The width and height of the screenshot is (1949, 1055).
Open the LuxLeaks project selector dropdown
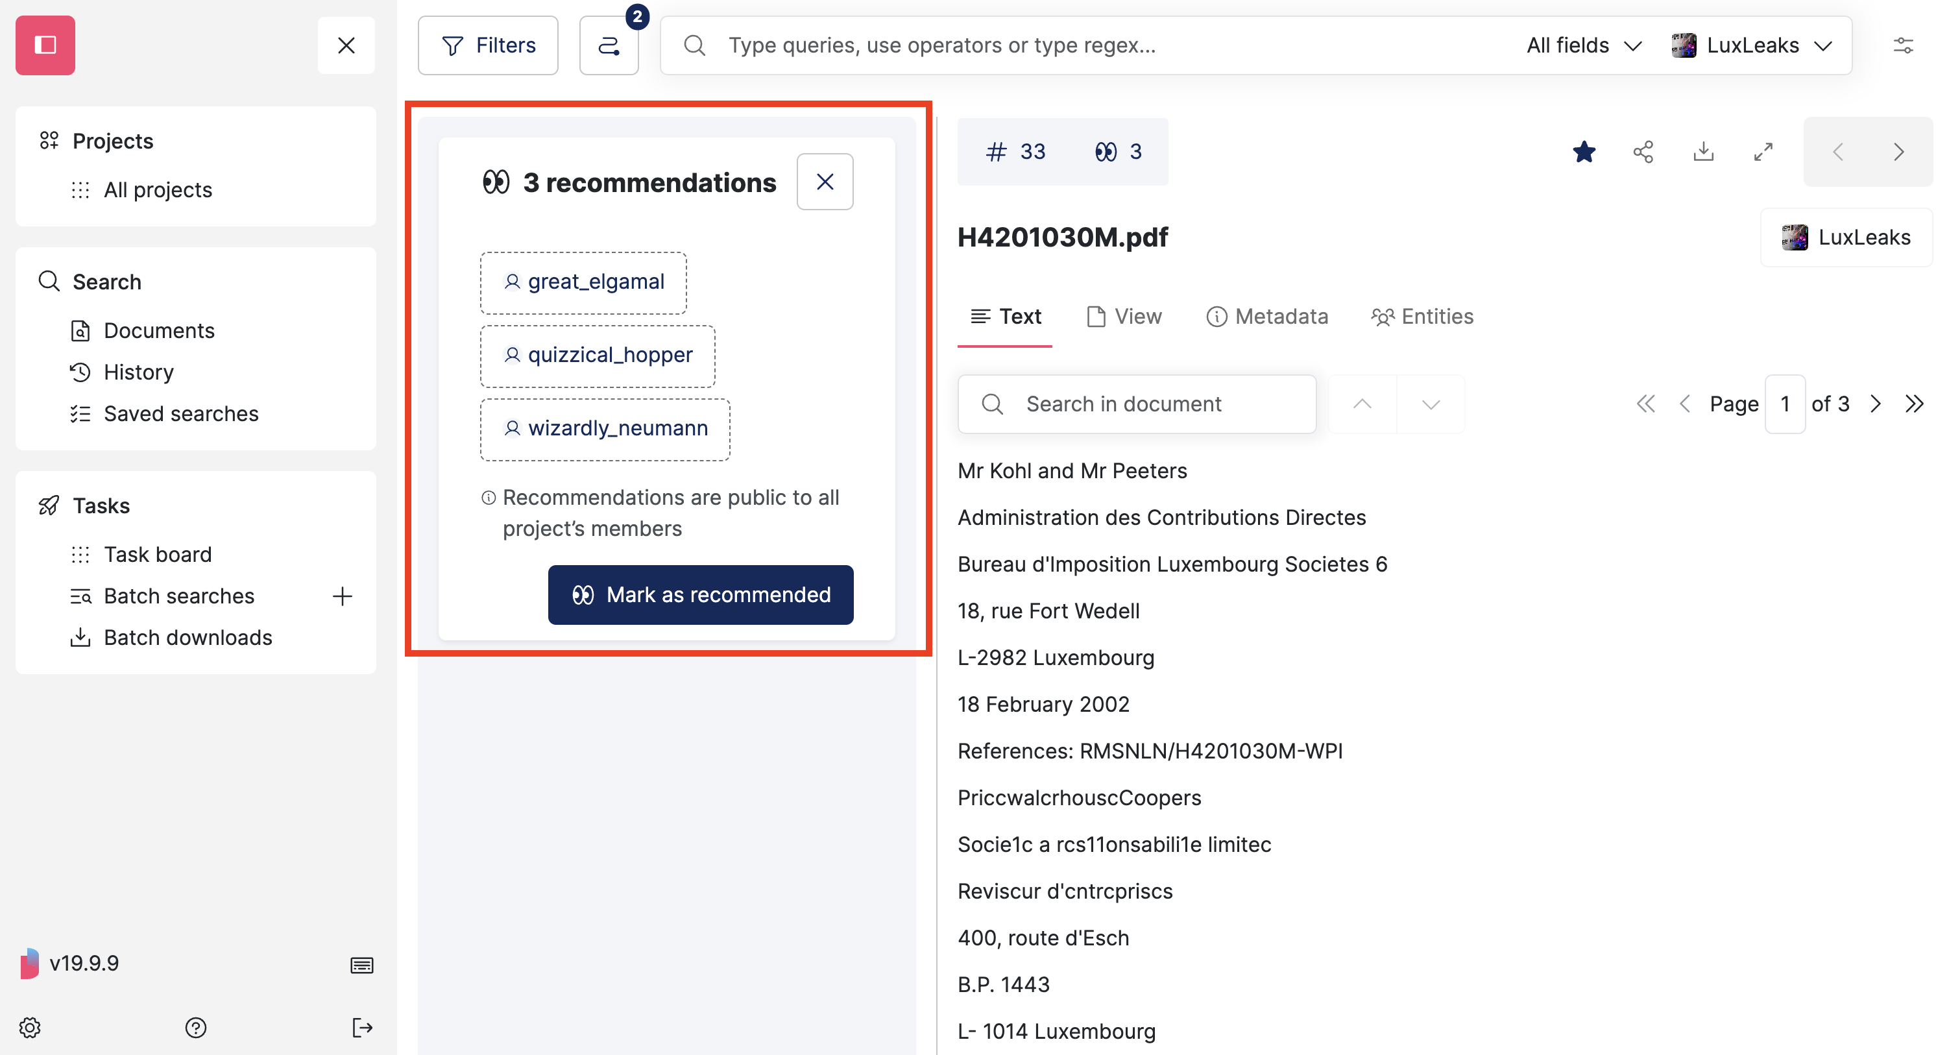(x=1752, y=45)
